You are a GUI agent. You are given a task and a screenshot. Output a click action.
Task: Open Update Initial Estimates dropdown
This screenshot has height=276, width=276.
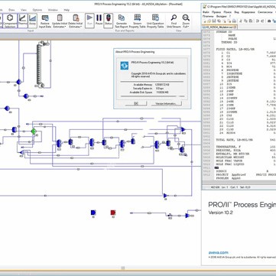point(60,21)
